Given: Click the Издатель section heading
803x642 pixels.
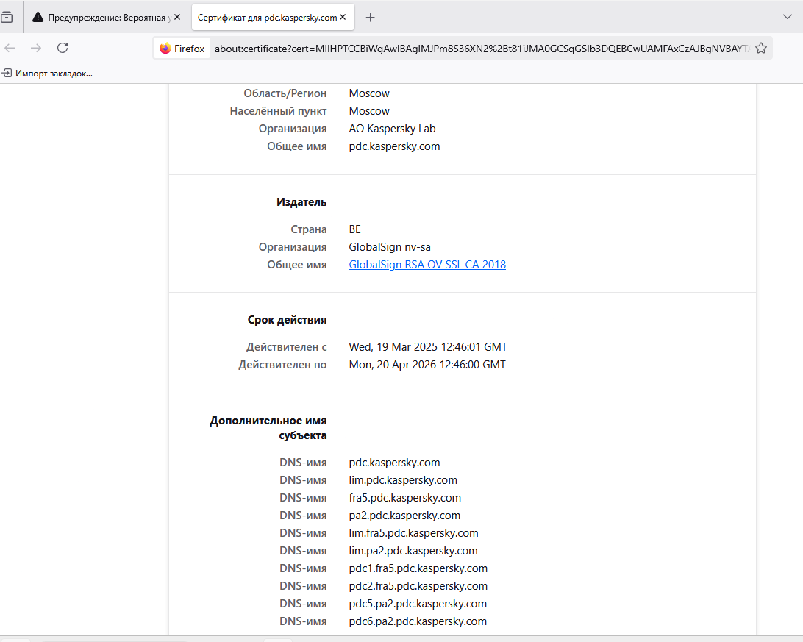Looking at the screenshot, I should click(x=301, y=202).
